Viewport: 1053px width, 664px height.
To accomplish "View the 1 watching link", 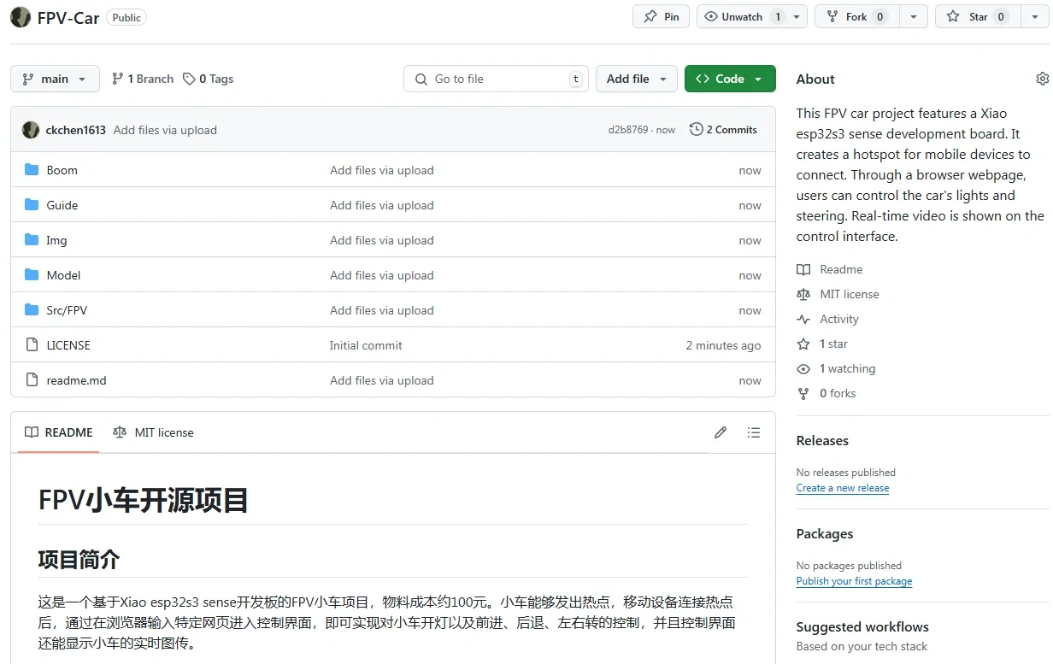I will 836,368.
